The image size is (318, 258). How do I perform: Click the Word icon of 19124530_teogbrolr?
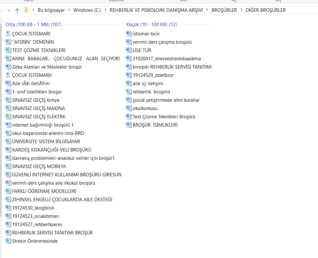pyautogui.click(x=8, y=208)
